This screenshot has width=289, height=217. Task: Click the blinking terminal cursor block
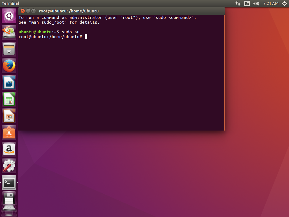click(x=86, y=37)
